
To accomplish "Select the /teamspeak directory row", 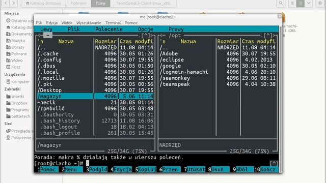I will click(218, 84).
